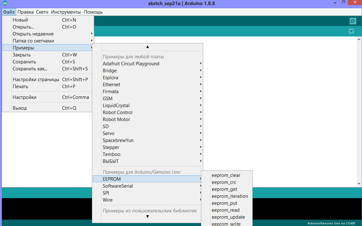Open the Помощь menu

[x=93, y=12]
